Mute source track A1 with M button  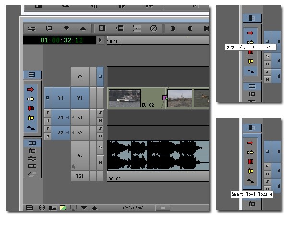(48, 121)
